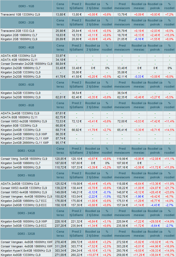Click the blue -6,64 € half-year difference value
The width and height of the screenshot is (176, 257).
pos(155,226)
